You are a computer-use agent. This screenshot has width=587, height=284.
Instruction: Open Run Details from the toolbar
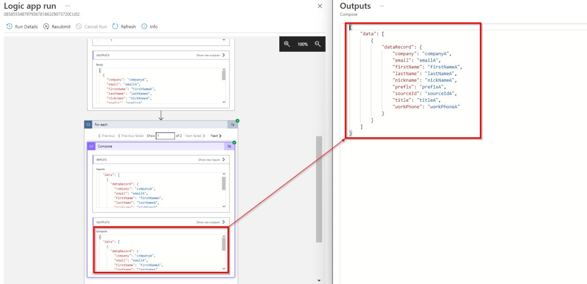pyautogui.click(x=22, y=26)
